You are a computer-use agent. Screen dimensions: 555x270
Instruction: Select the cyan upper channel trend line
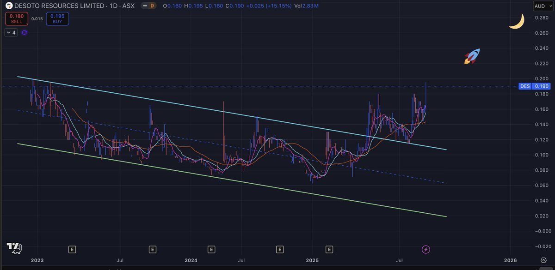[231, 113]
